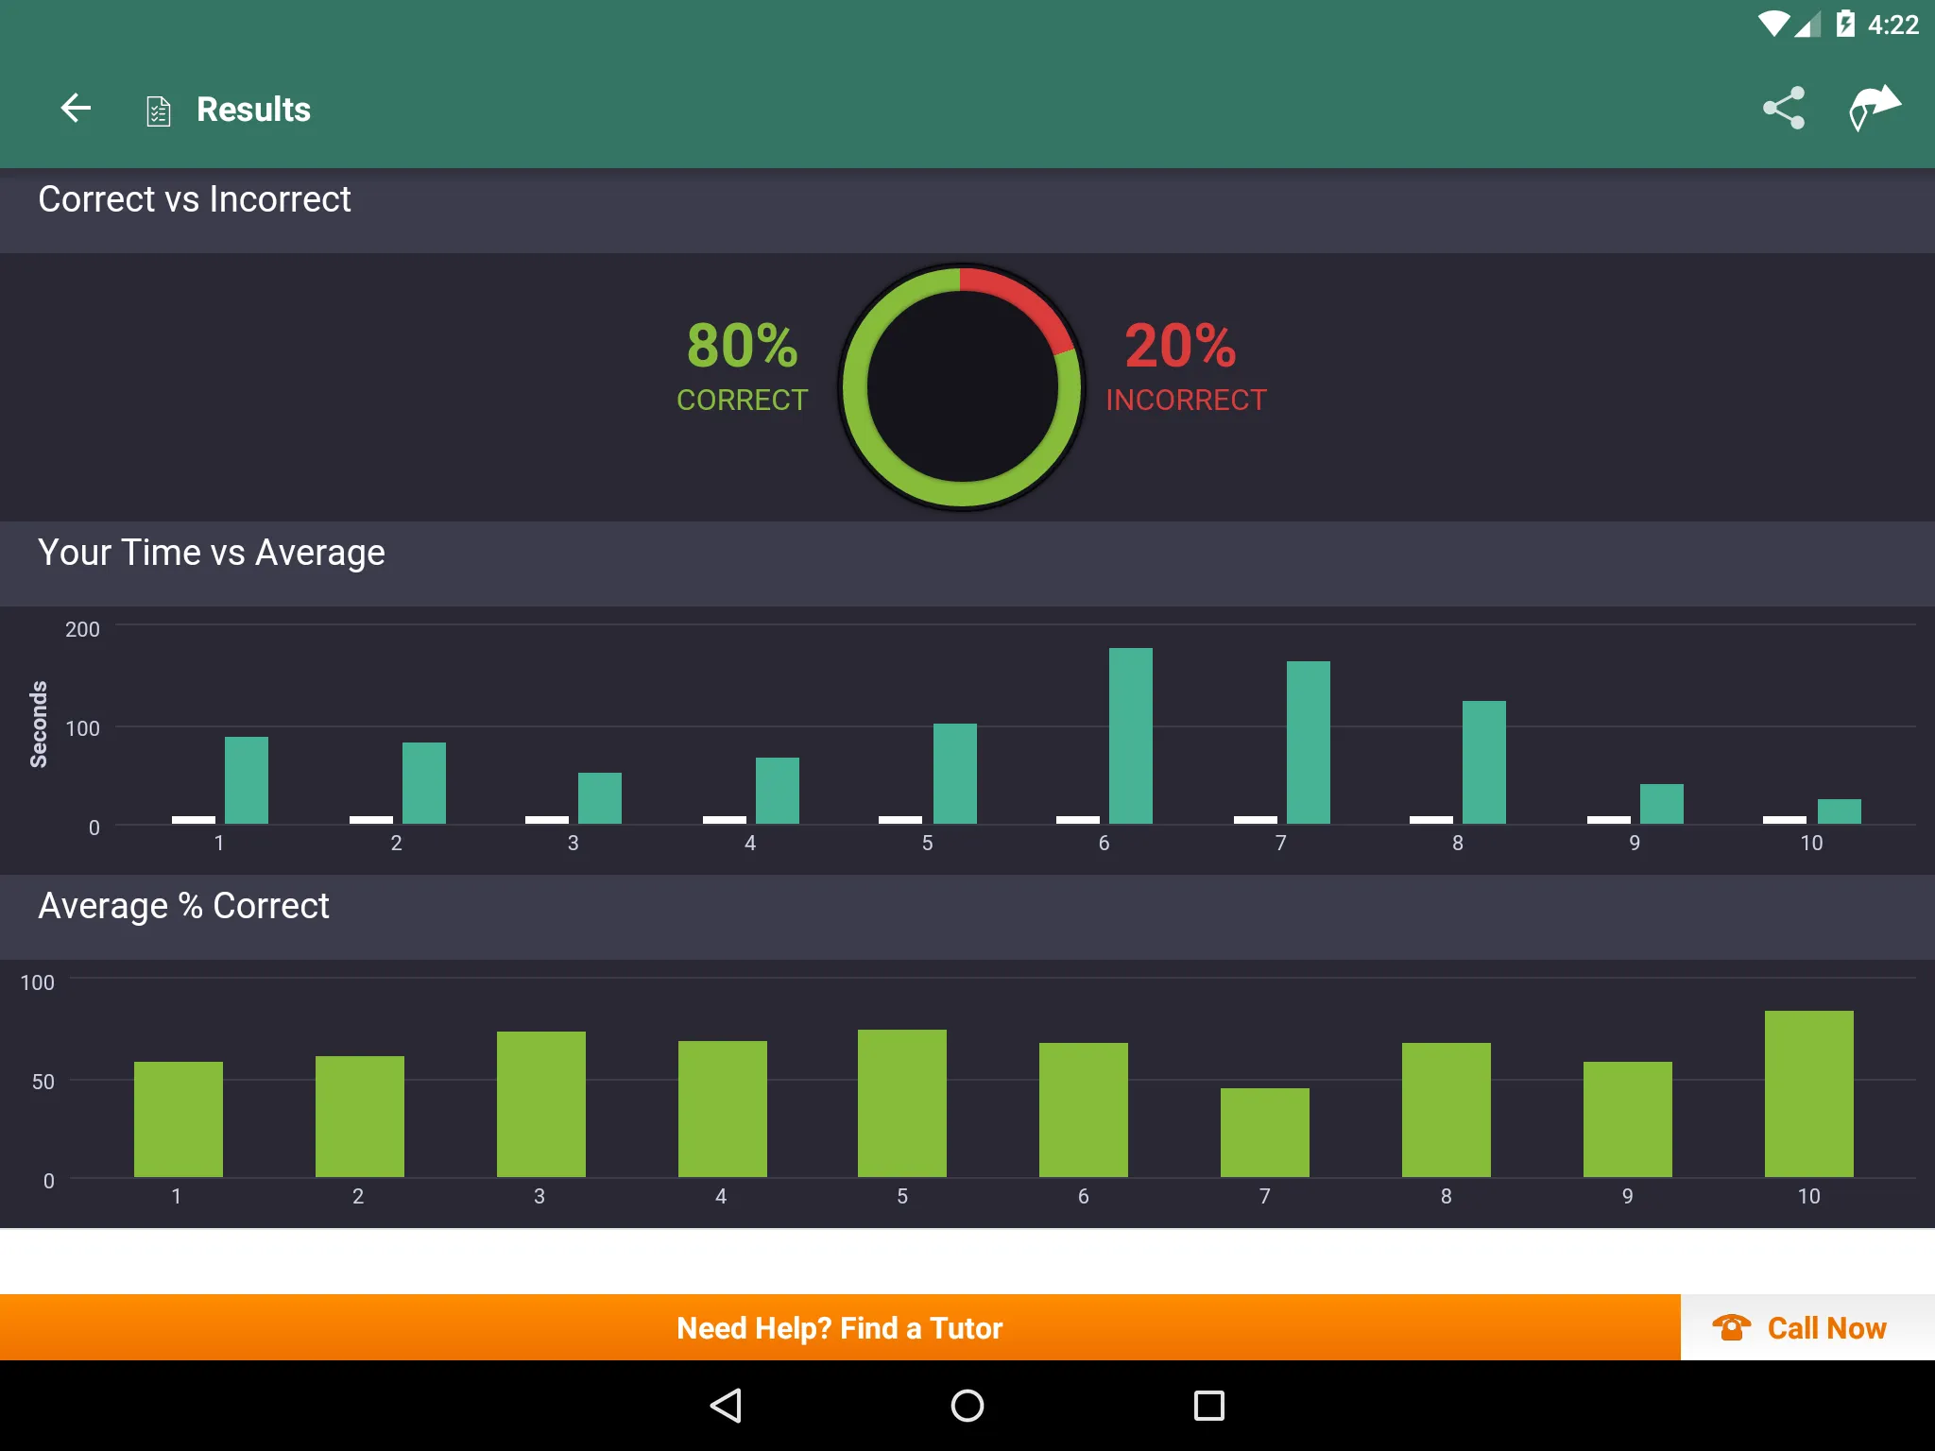Click the Android home button
The height and width of the screenshot is (1451, 1935).
967,1402
